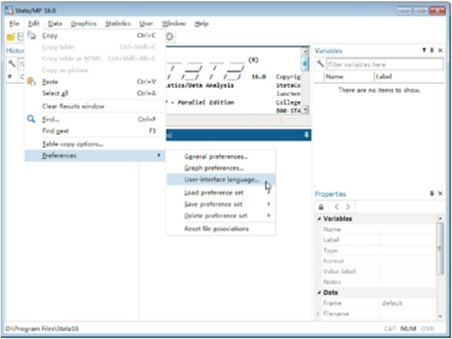
Task: Go to previous variable in Properties
Action: coord(336,207)
